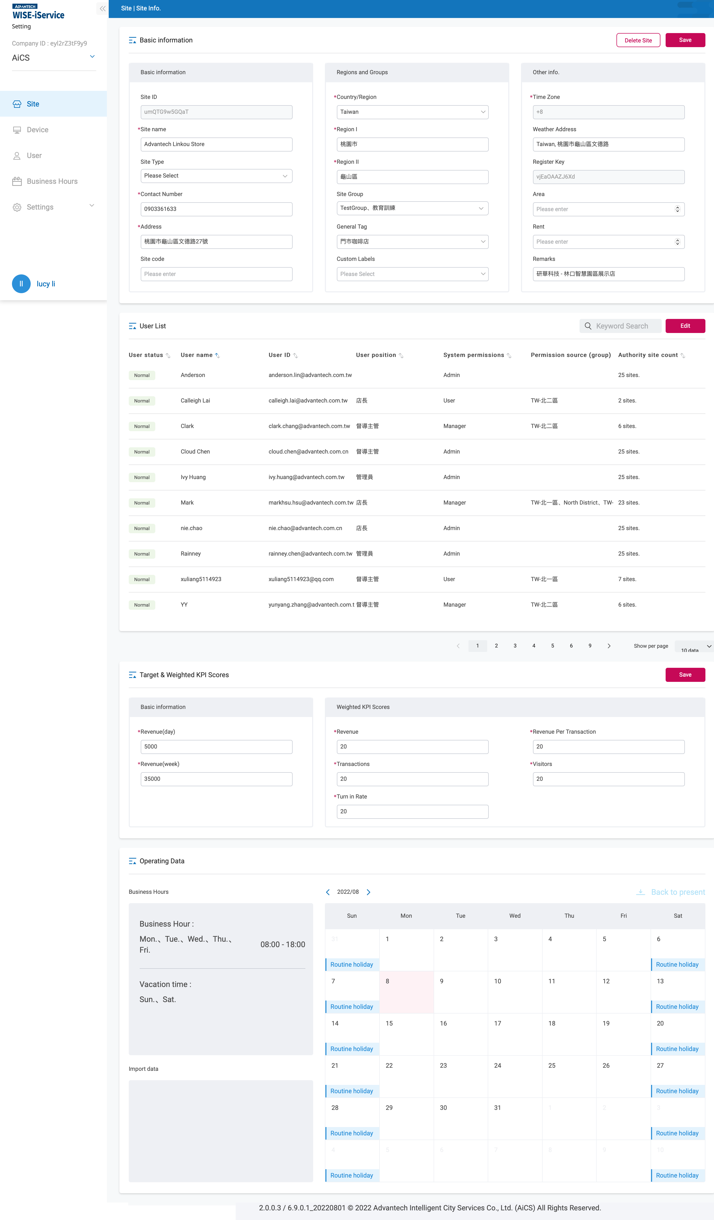714x1220 pixels.
Task: Open the lucy li profile entry
Action: pos(46,284)
